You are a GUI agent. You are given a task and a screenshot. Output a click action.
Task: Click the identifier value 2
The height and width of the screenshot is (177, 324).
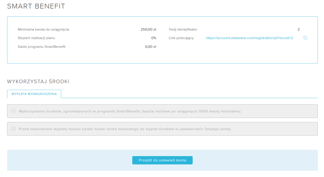coord(299,29)
